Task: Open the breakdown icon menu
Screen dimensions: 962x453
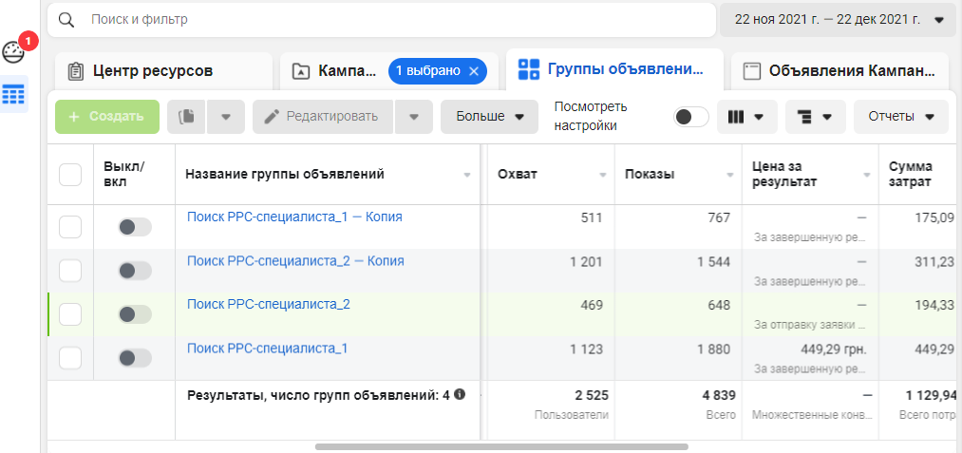Action: [x=816, y=117]
